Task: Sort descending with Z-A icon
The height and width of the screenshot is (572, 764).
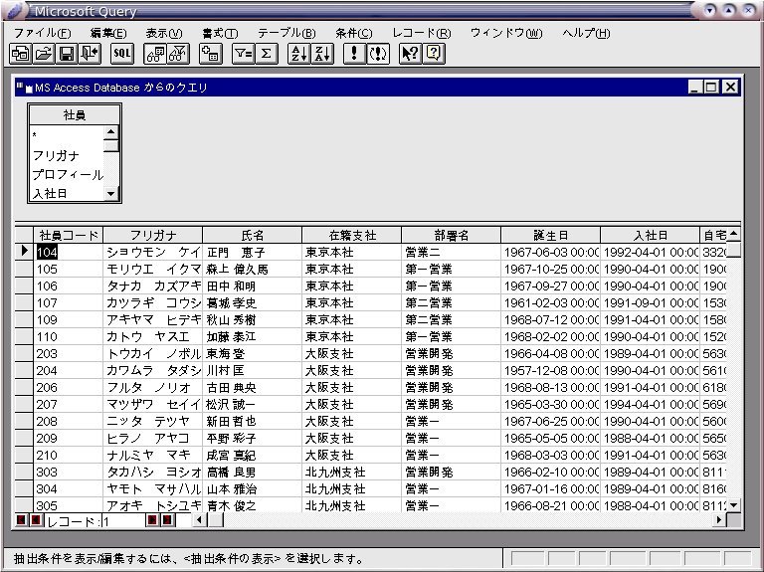Action: (322, 54)
